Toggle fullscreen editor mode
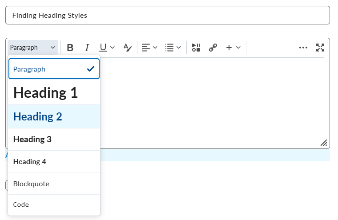Screen dimensions: 338x220 coord(320,48)
